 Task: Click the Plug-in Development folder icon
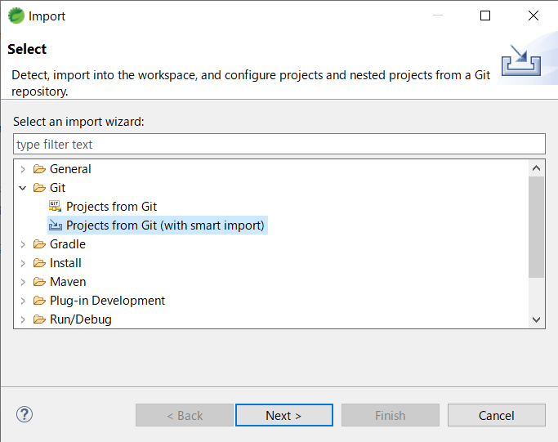[x=39, y=301]
